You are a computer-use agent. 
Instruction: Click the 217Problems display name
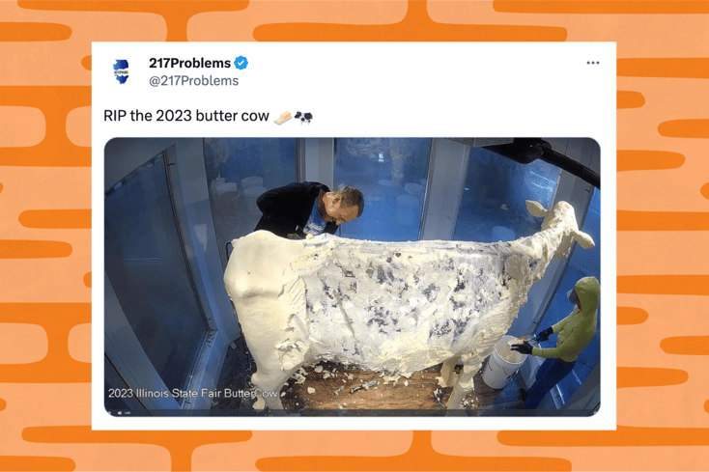coord(190,63)
